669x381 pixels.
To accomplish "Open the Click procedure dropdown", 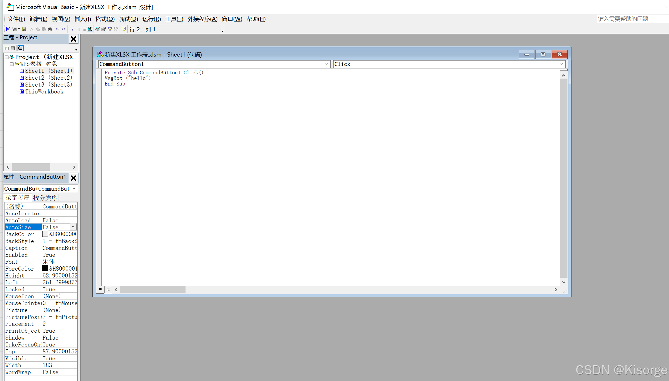I will point(561,64).
